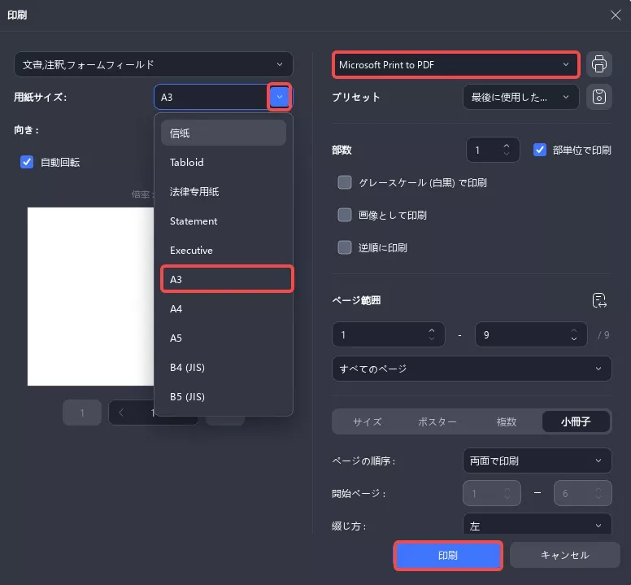Click the page range start field

pyautogui.click(x=389, y=334)
